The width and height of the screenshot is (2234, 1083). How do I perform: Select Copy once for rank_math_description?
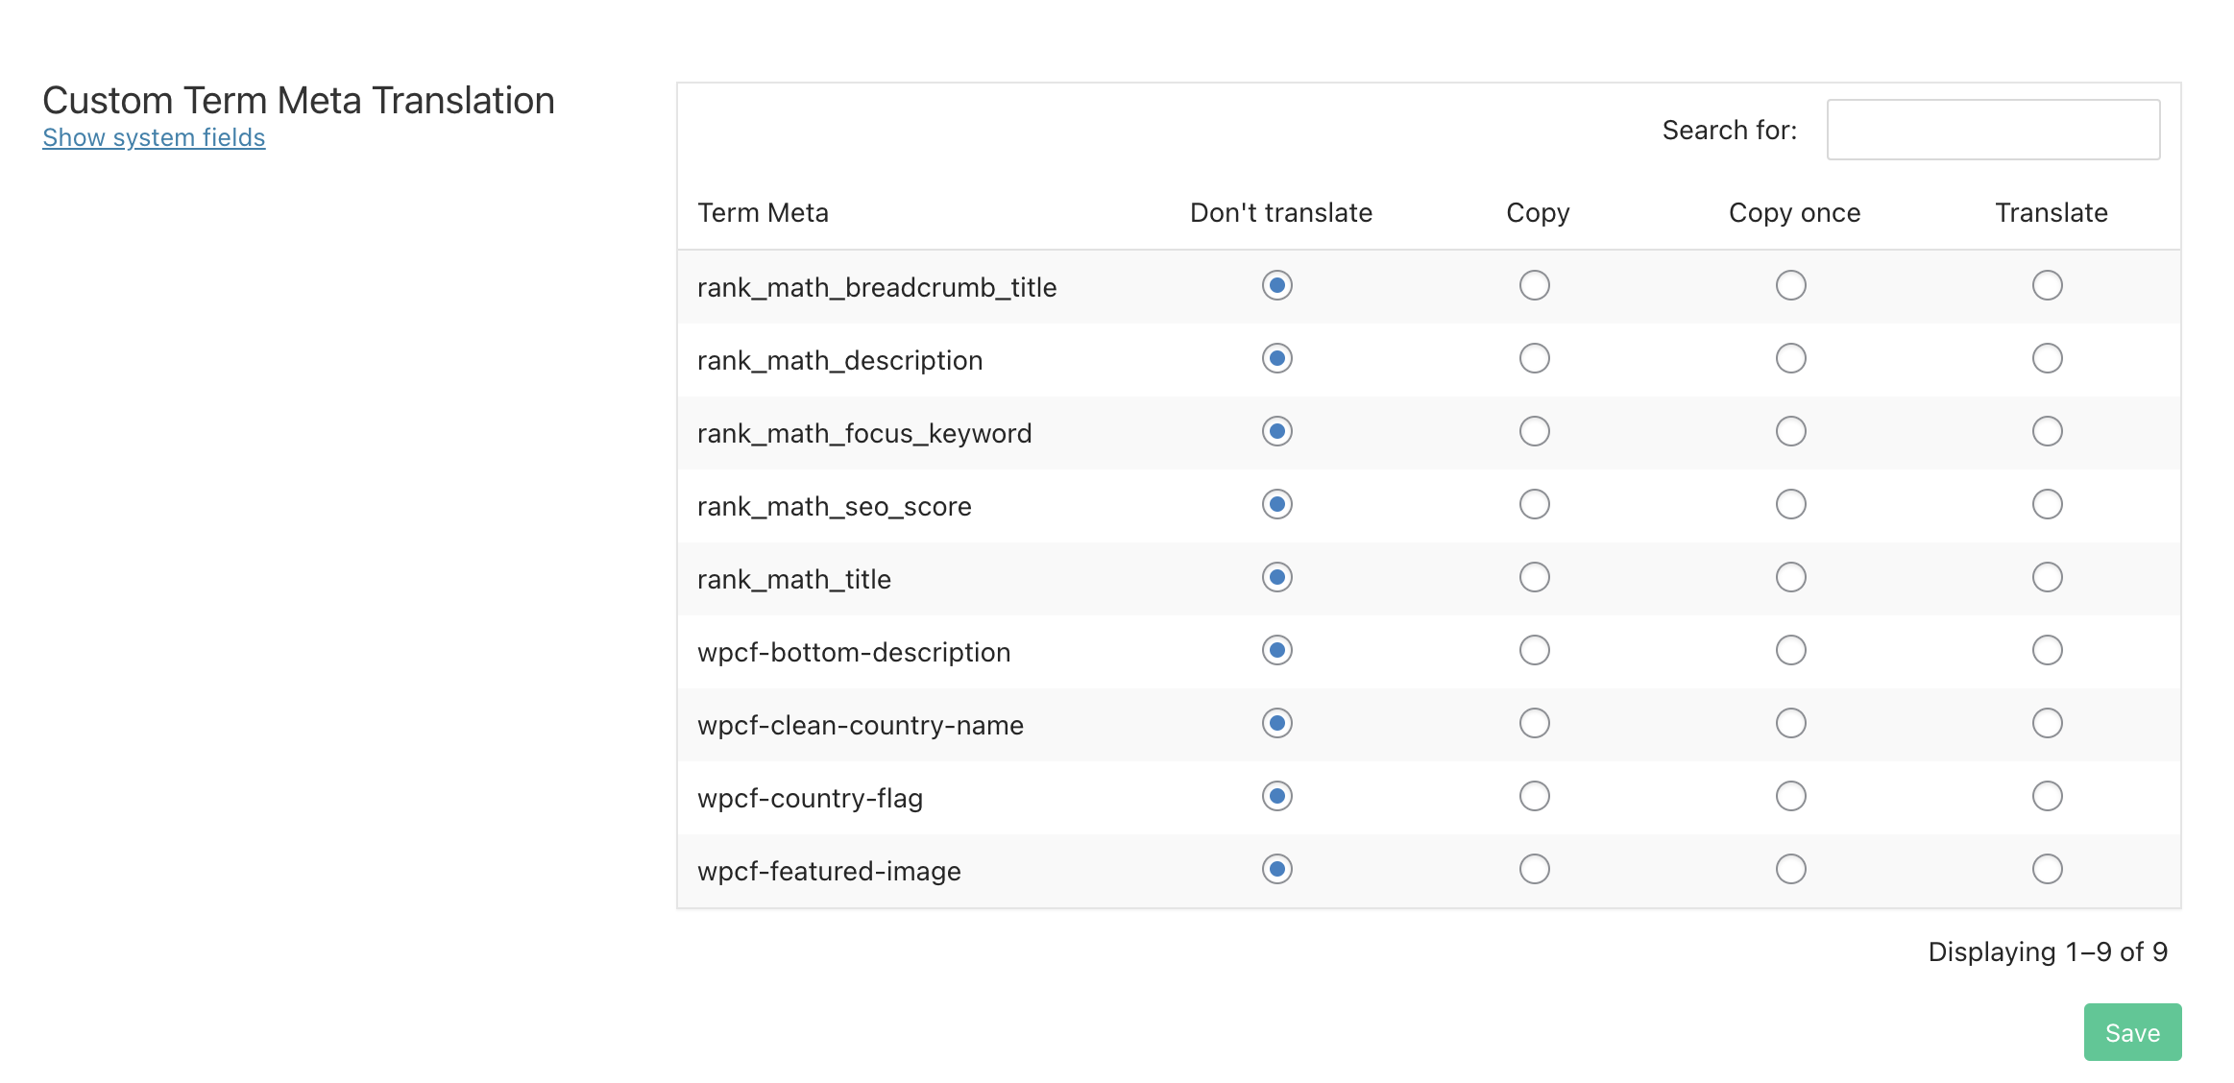click(1791, 358)
